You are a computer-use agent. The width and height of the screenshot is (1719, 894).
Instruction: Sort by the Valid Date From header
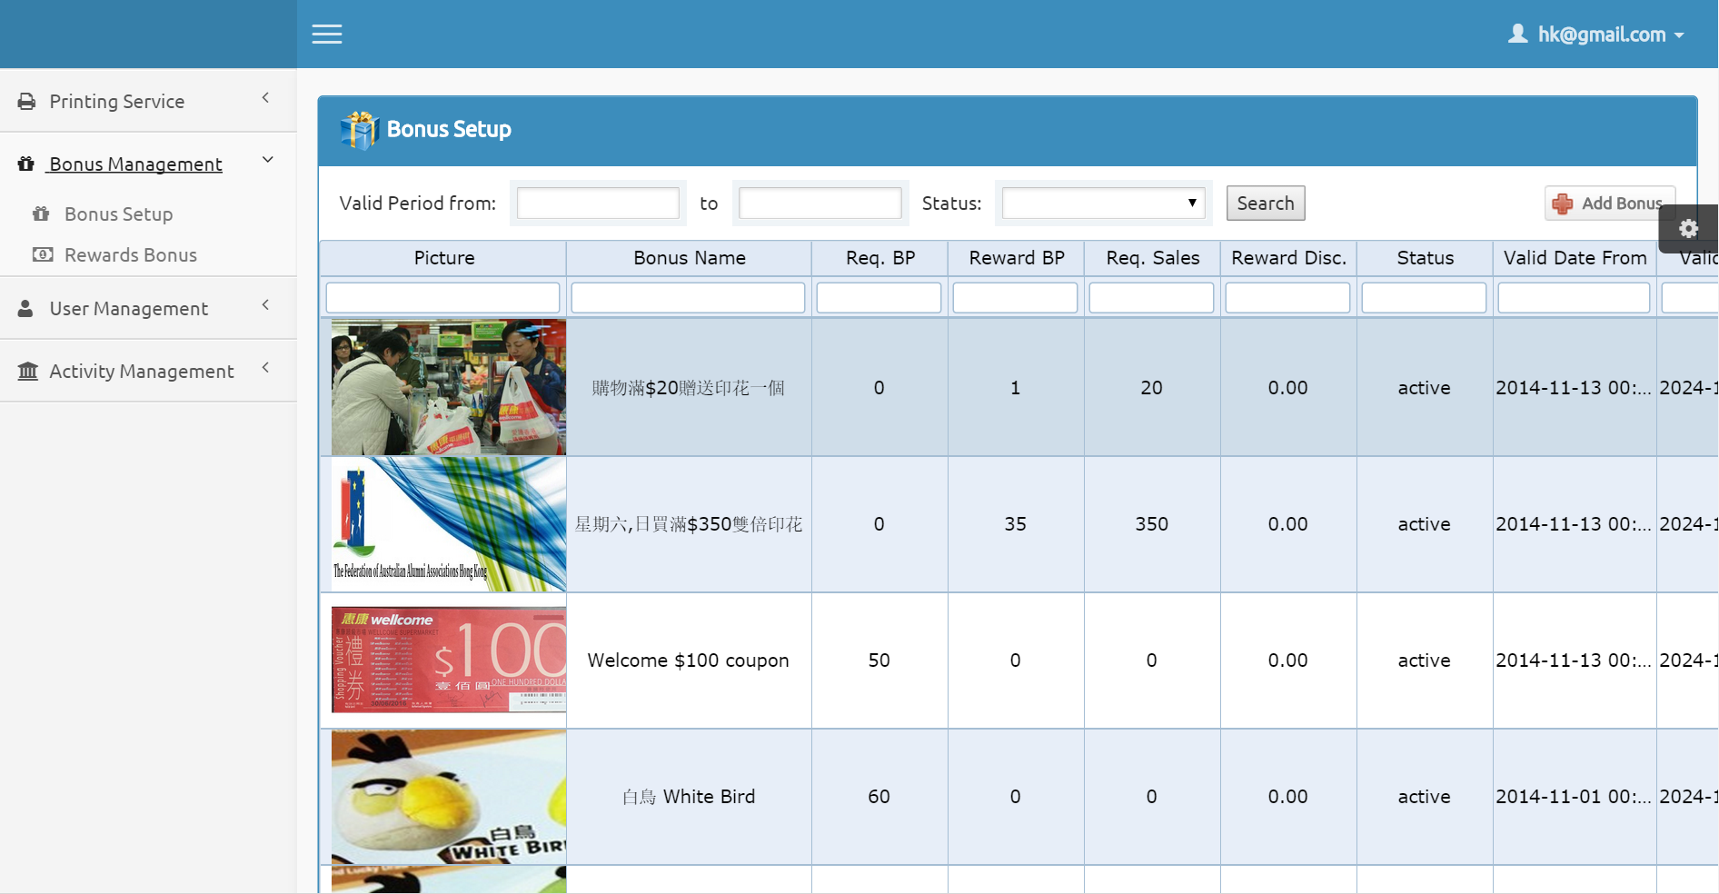pyautogui.click(x=1575, y=258)
